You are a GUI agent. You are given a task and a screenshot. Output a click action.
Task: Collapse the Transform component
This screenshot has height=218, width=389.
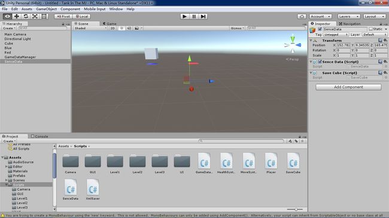(311, 40)
